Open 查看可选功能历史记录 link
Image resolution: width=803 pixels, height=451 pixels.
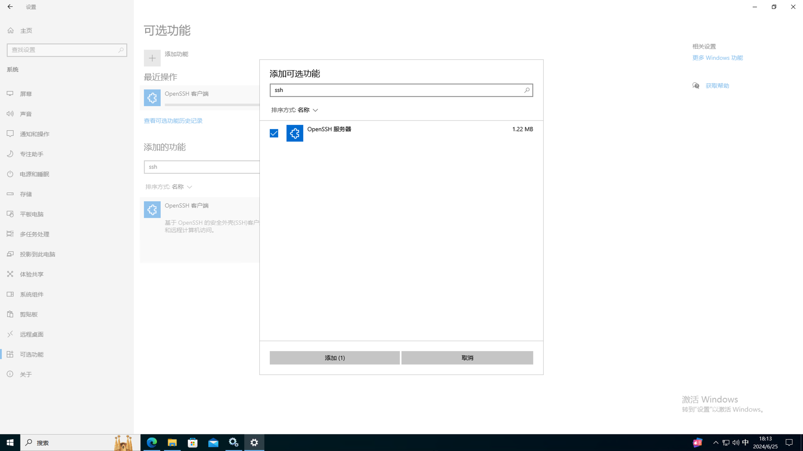tap(173, 121)
